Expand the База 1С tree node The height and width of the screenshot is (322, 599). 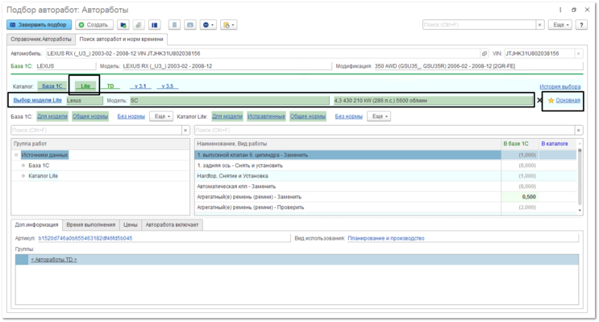23,165
